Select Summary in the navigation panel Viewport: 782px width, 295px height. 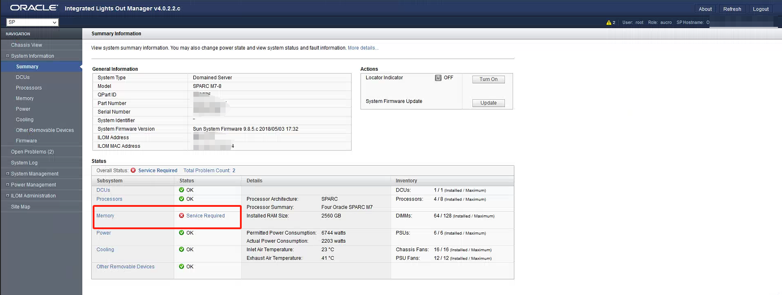(27, 67)
